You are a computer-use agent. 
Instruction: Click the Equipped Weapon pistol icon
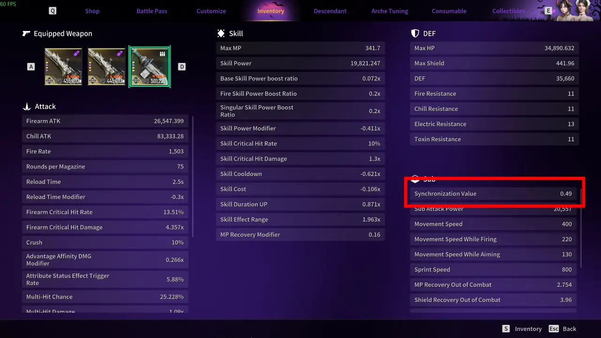pos(26,33)
